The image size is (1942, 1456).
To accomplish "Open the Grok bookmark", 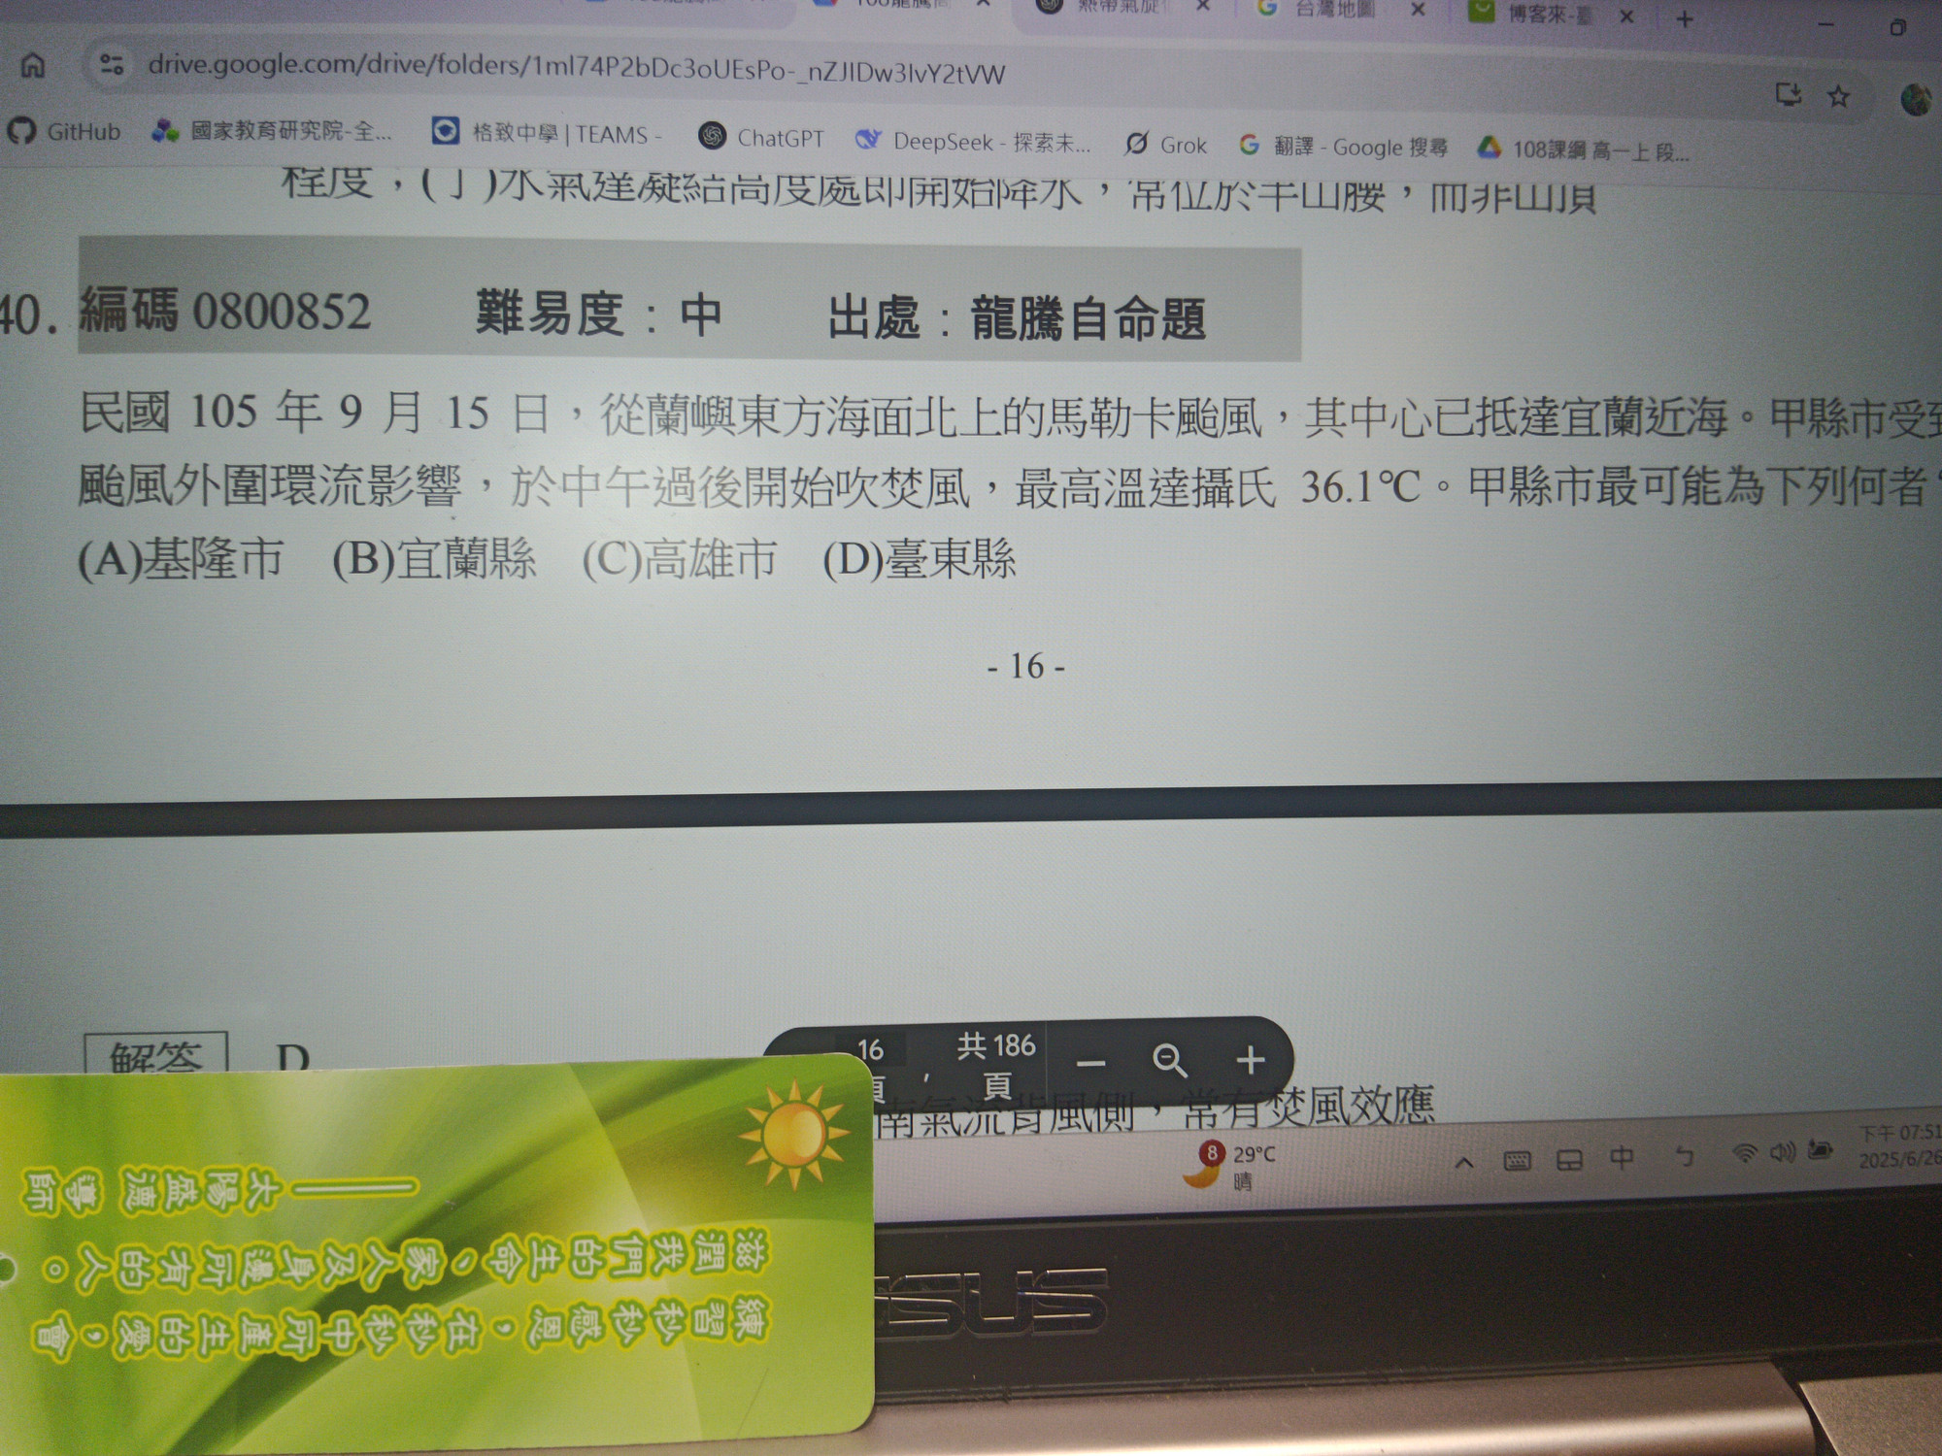I will click(x=1165, y=145).
